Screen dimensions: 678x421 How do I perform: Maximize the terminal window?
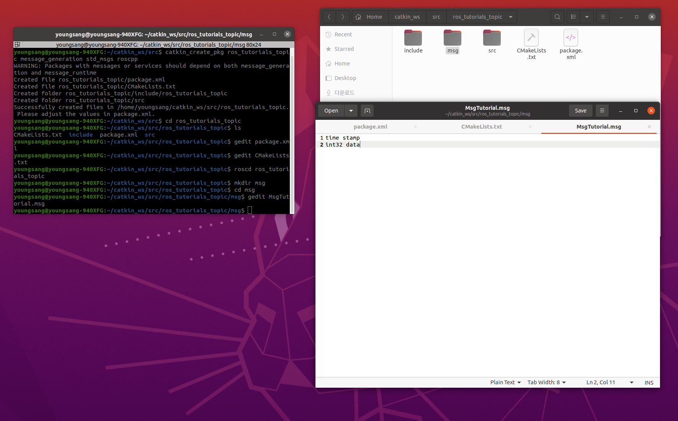click(274, 34)
